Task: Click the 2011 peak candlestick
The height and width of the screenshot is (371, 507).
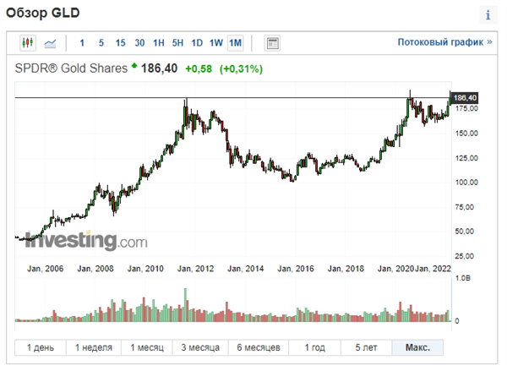Action: tap(186, 115)
